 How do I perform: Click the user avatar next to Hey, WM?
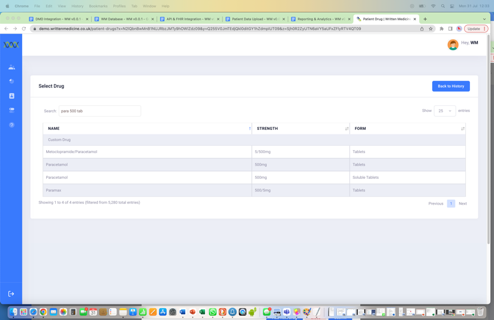pyautogui.click(x=453, y=44)
